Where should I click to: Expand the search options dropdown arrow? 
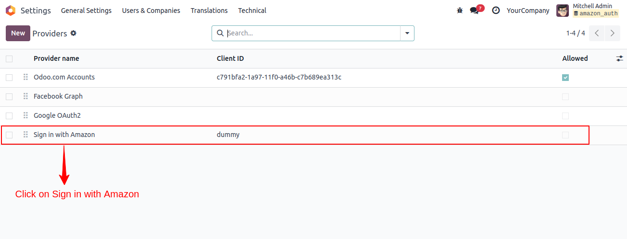[x=407, y=33]
